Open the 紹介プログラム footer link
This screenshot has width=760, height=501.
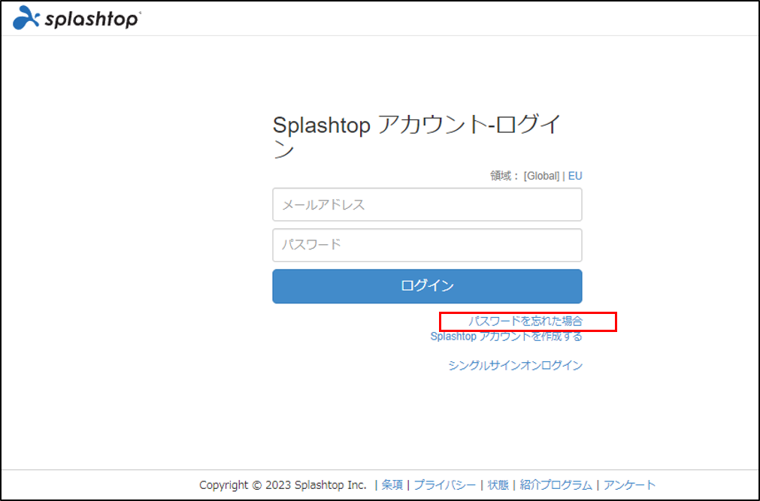coord(556,484)
